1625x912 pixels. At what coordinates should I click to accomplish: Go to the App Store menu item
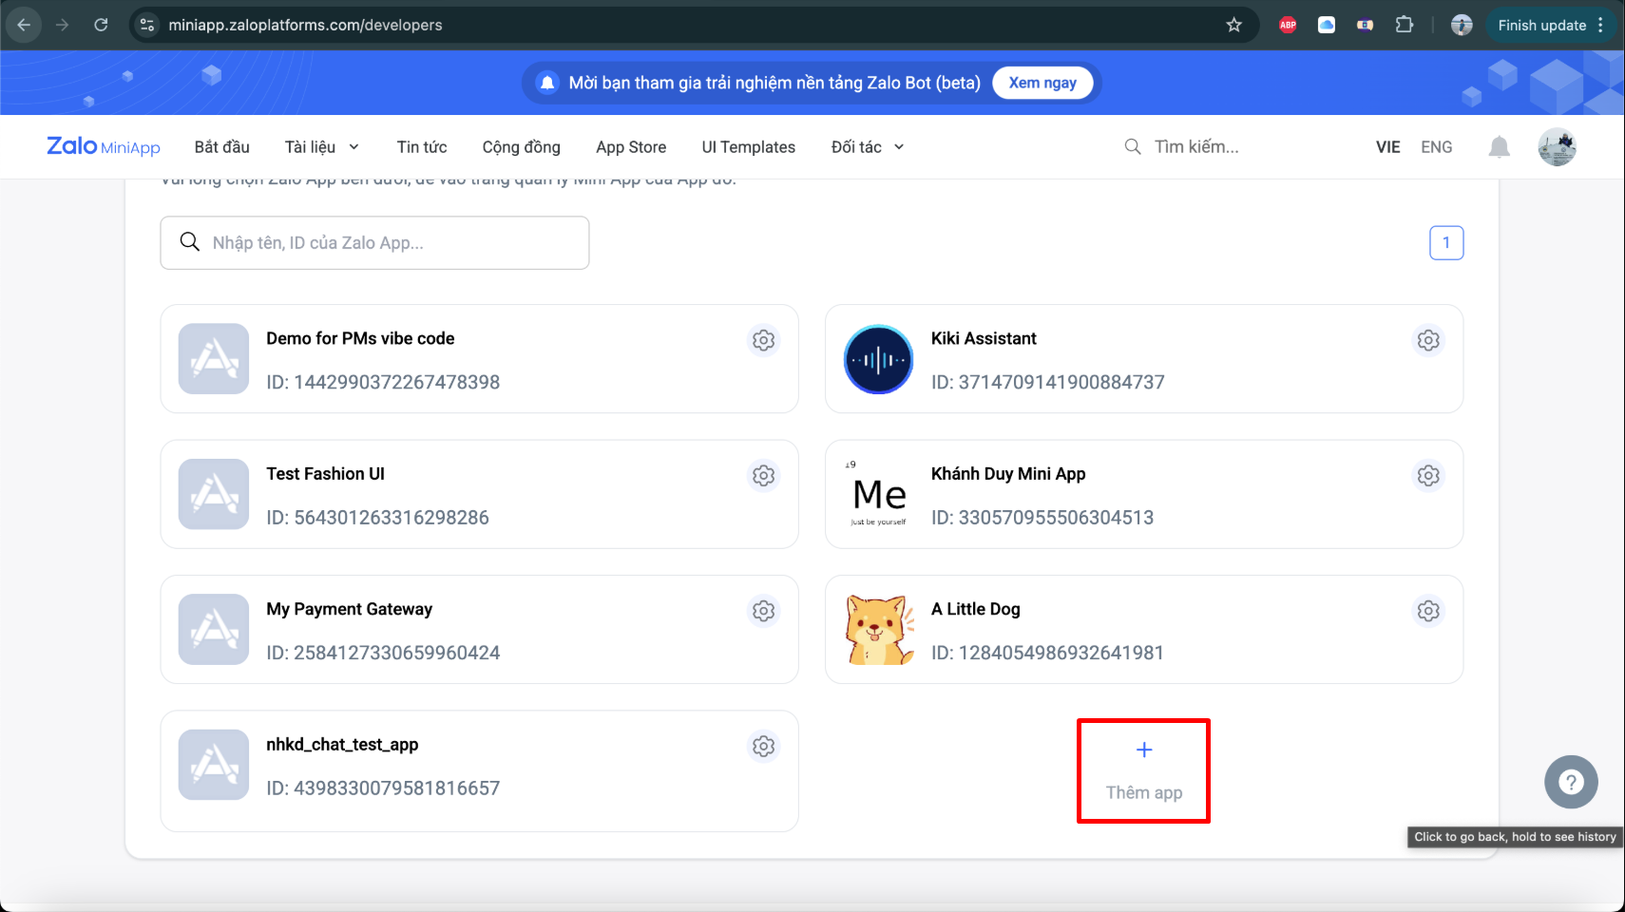tap(631, 147)
